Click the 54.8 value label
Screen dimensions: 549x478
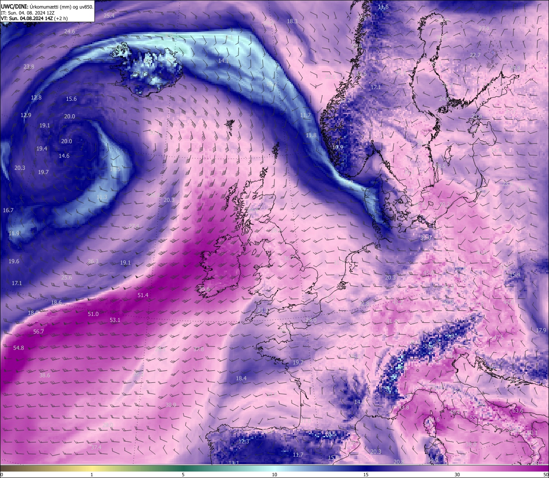[18, 348]
